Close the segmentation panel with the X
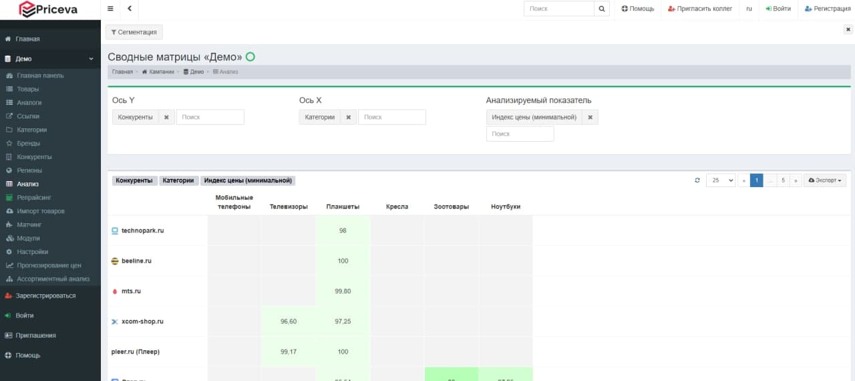Screen dimensions: 855x381 tap(848, 29)
